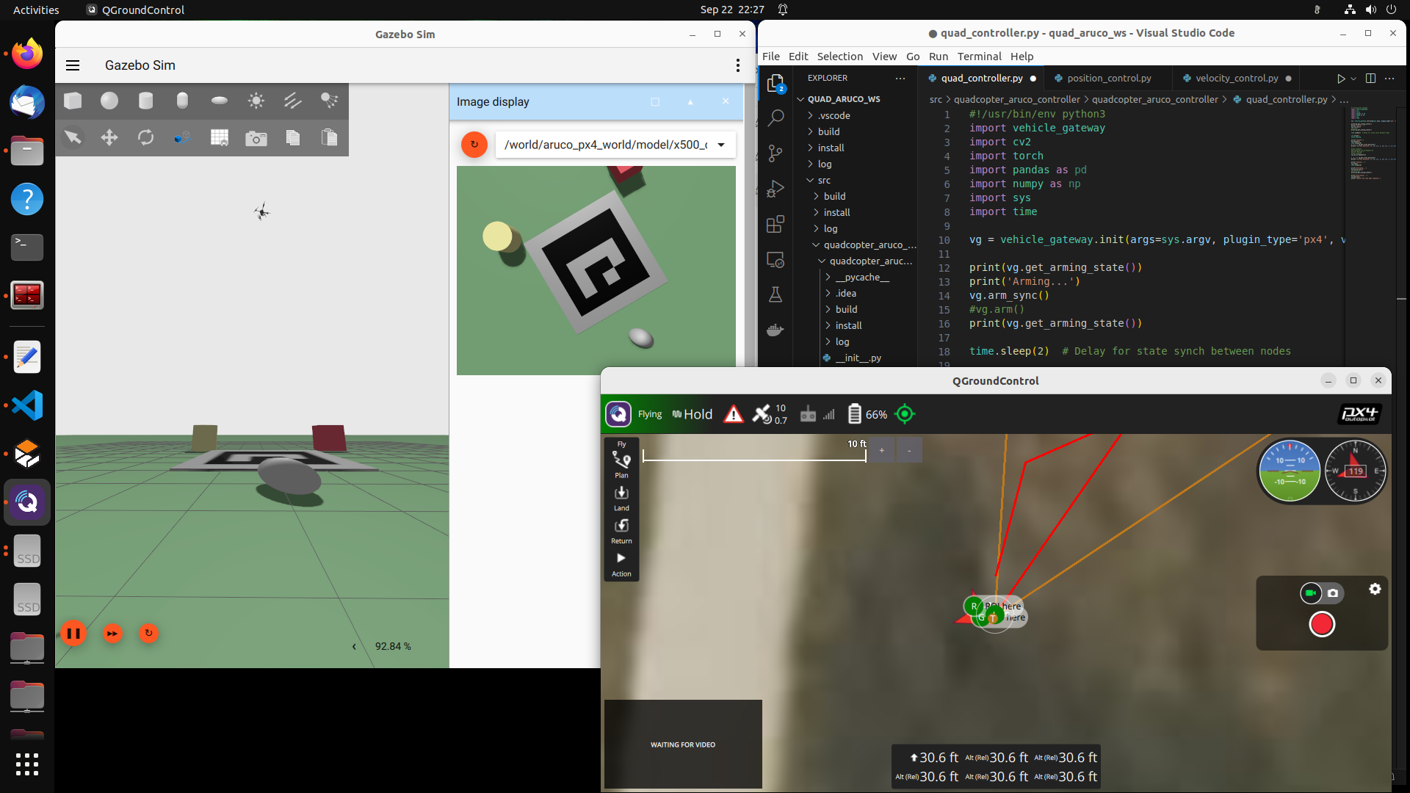Open the image topic dropdown
The image size is (1410, 793).
721,145
